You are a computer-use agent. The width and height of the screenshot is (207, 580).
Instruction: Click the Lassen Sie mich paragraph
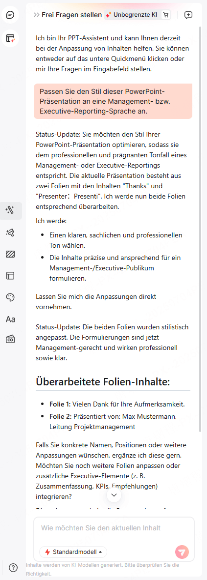pos(96,302)
